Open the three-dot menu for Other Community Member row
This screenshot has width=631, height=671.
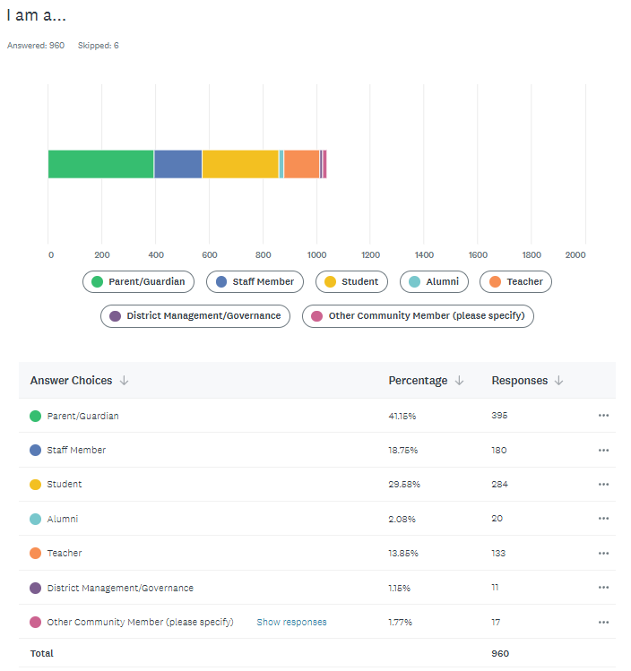coord(603,622)
